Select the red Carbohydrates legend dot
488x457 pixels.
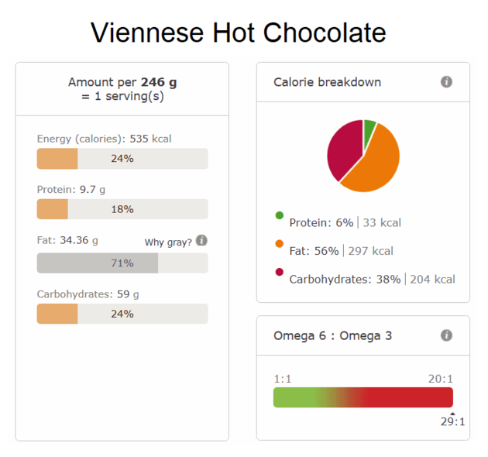click(x=279, y=272)
